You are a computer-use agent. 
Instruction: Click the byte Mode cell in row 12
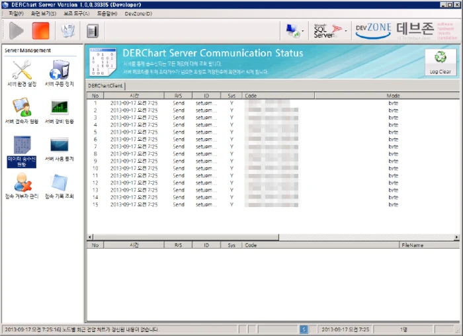pos(394,183)
